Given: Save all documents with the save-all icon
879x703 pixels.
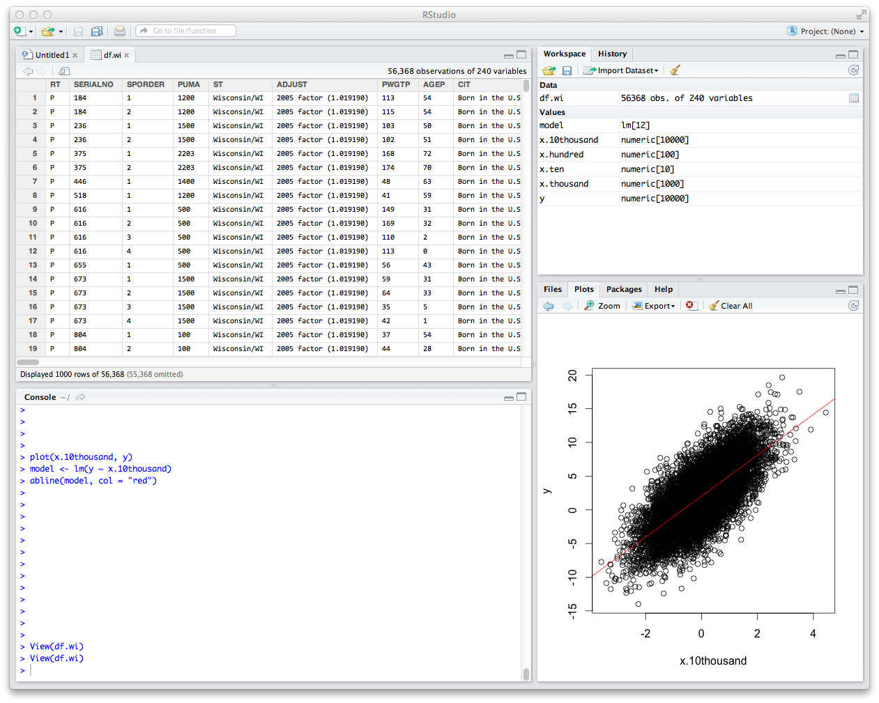Looking at the screenshot, I should (97, 31).
